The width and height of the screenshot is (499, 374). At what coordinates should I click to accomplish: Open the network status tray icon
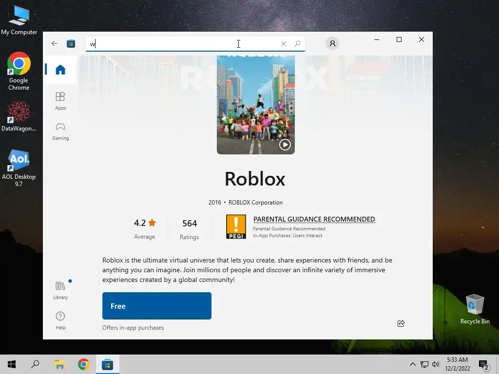424,364
